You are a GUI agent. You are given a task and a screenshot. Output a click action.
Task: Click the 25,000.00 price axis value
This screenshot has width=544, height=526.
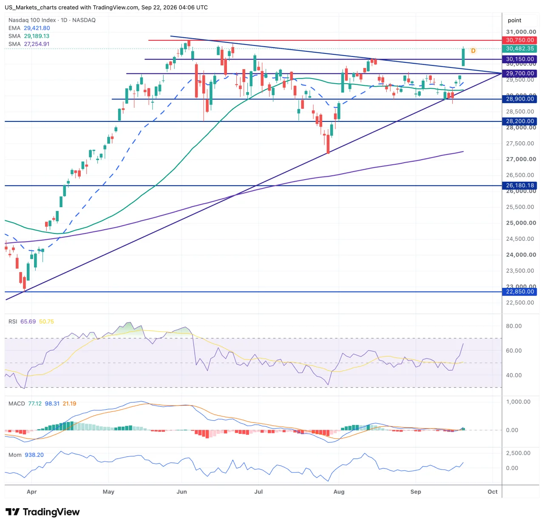point(521,223)
